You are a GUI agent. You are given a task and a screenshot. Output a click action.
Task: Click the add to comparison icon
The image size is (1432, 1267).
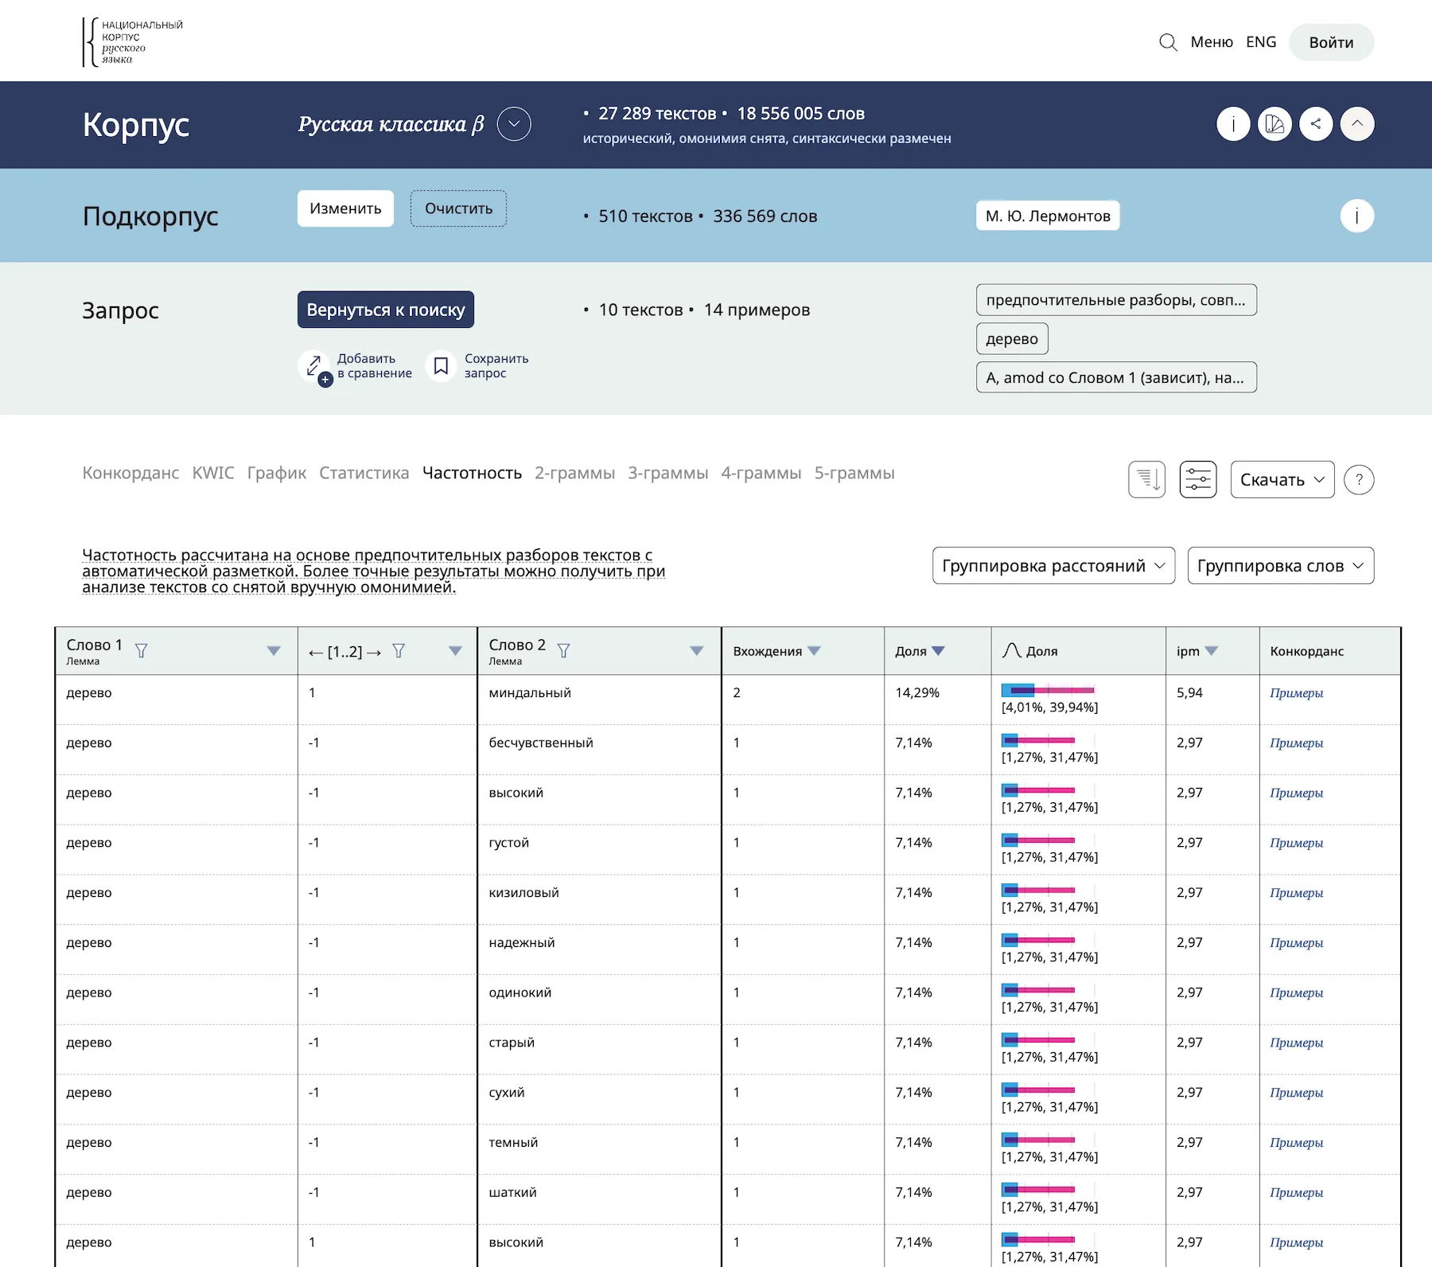click(x=315, y=366)
